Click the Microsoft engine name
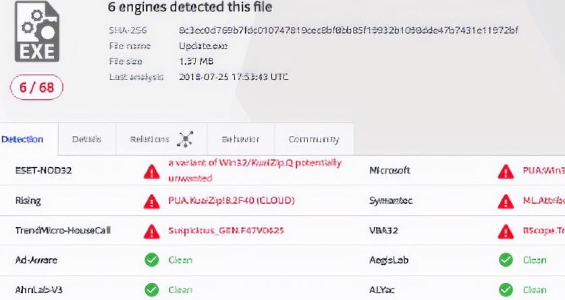Viewport: 565px width, 300px height. pyautogui.click(x=390, y=171)
